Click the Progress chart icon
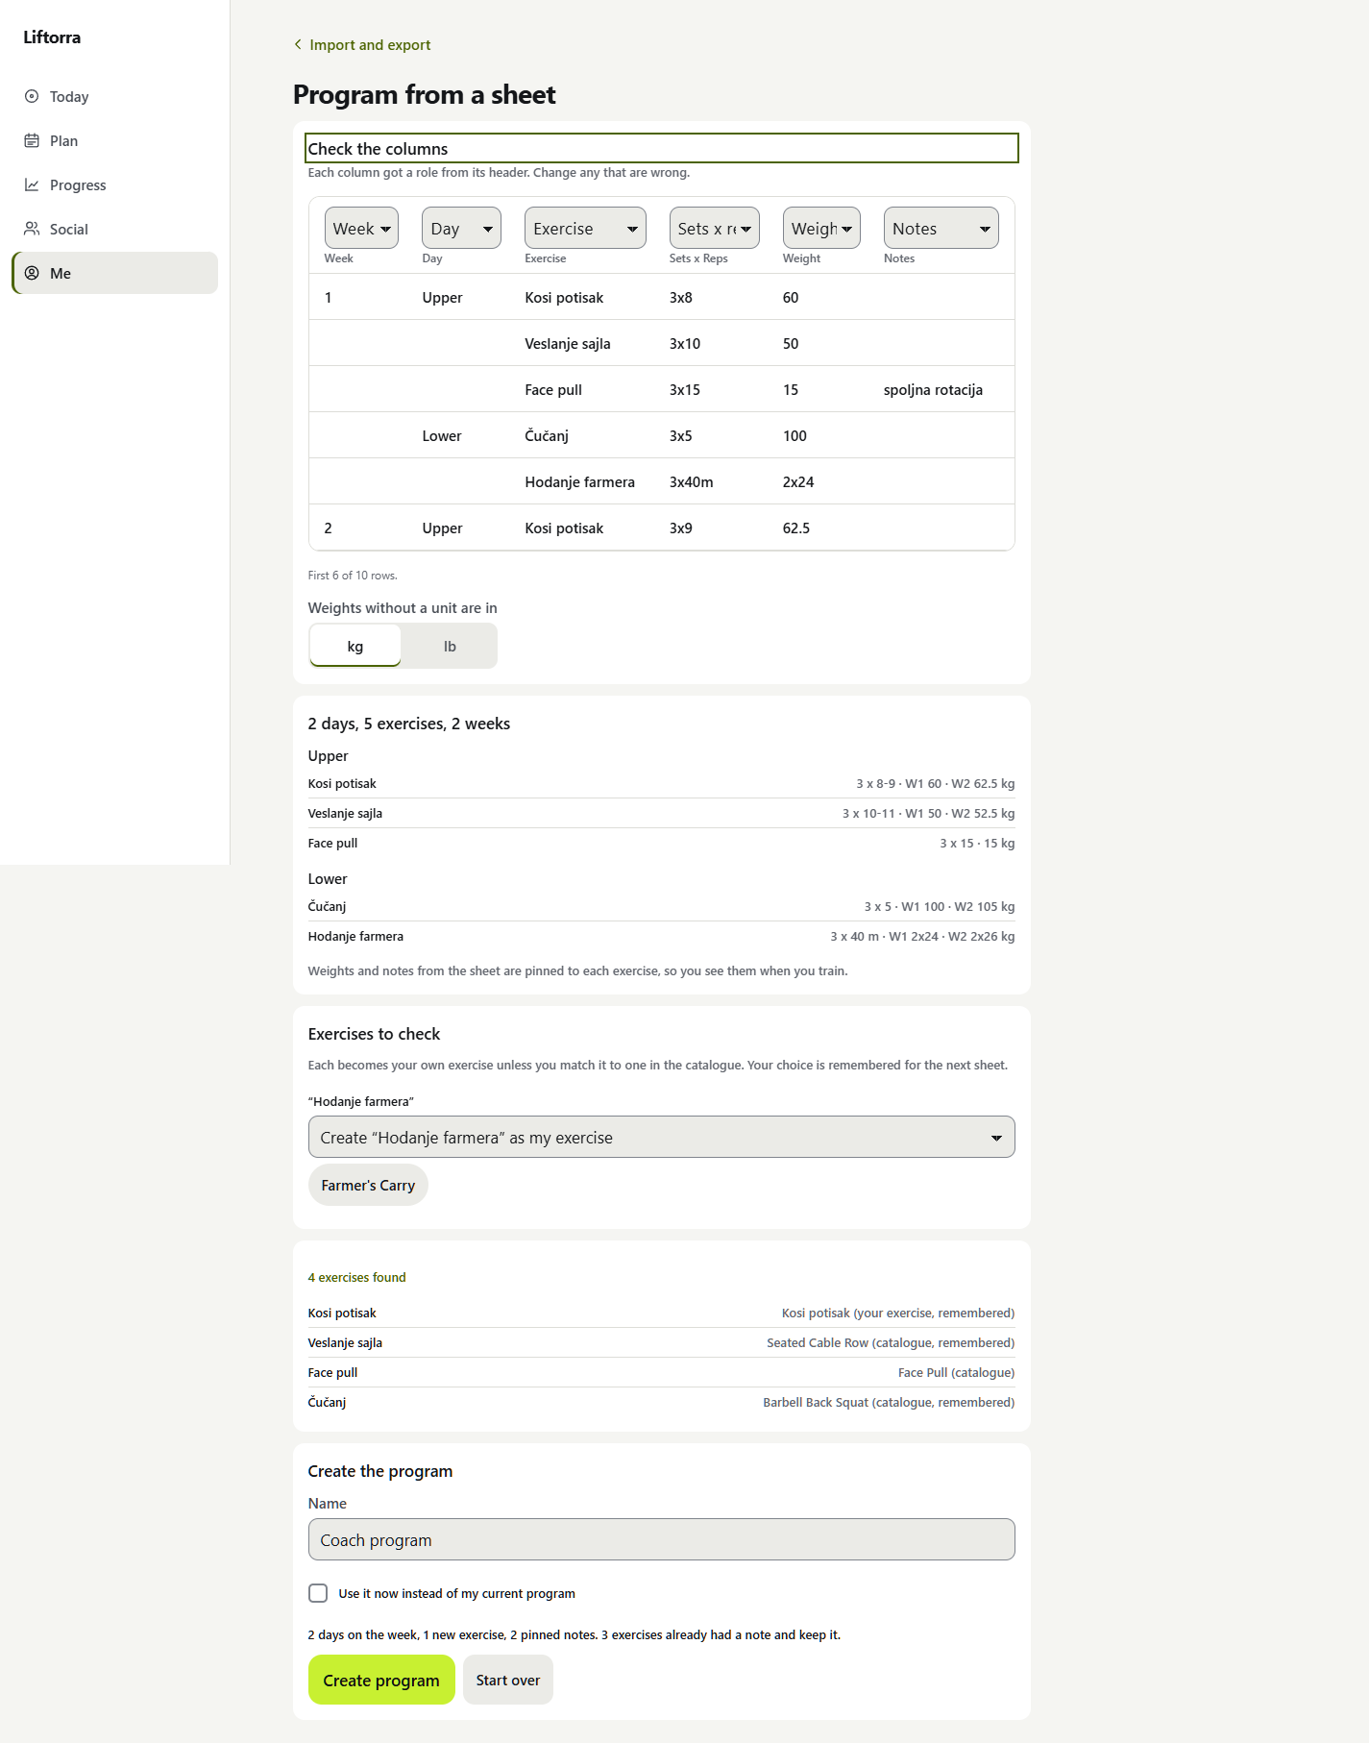1369x1743 pixels. (x=32, y=184)
